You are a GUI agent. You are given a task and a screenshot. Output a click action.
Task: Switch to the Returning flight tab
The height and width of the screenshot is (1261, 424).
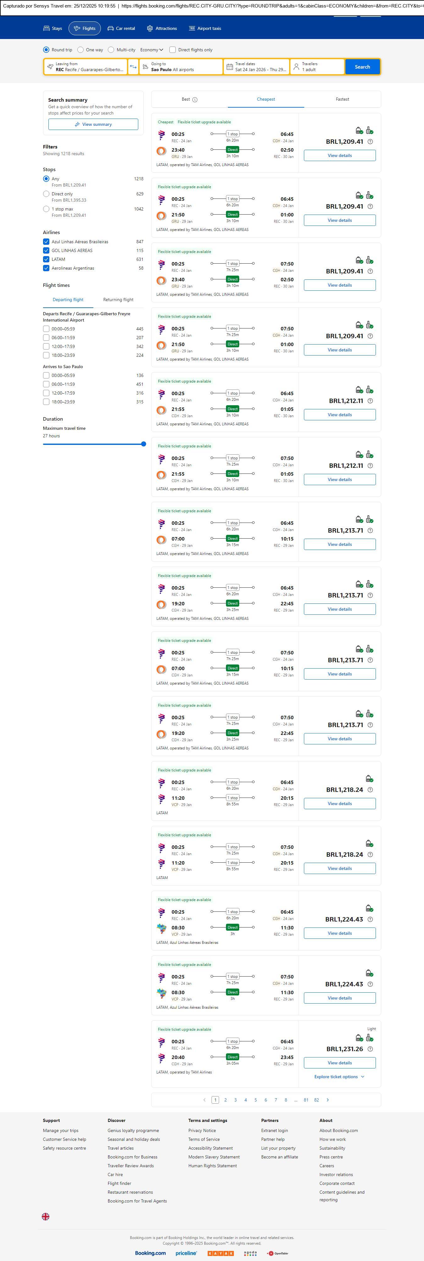coord(118,300)
